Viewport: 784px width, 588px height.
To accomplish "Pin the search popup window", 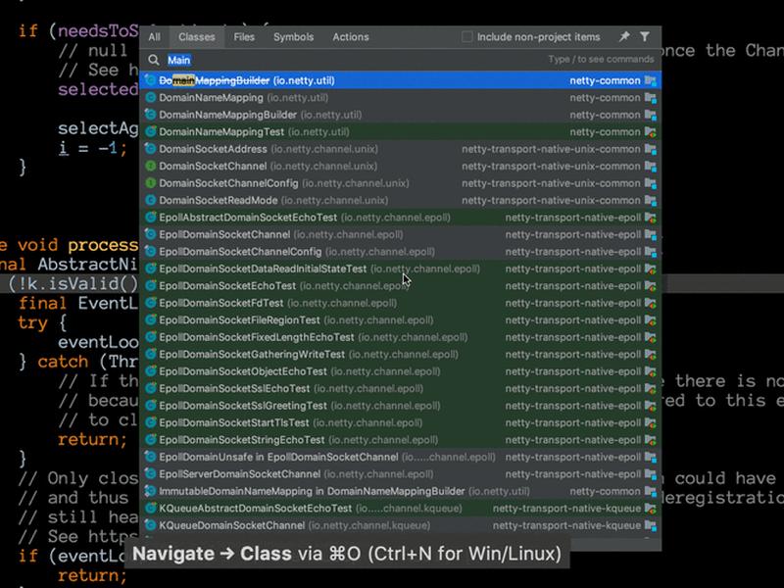I will (x=624, y=36).
